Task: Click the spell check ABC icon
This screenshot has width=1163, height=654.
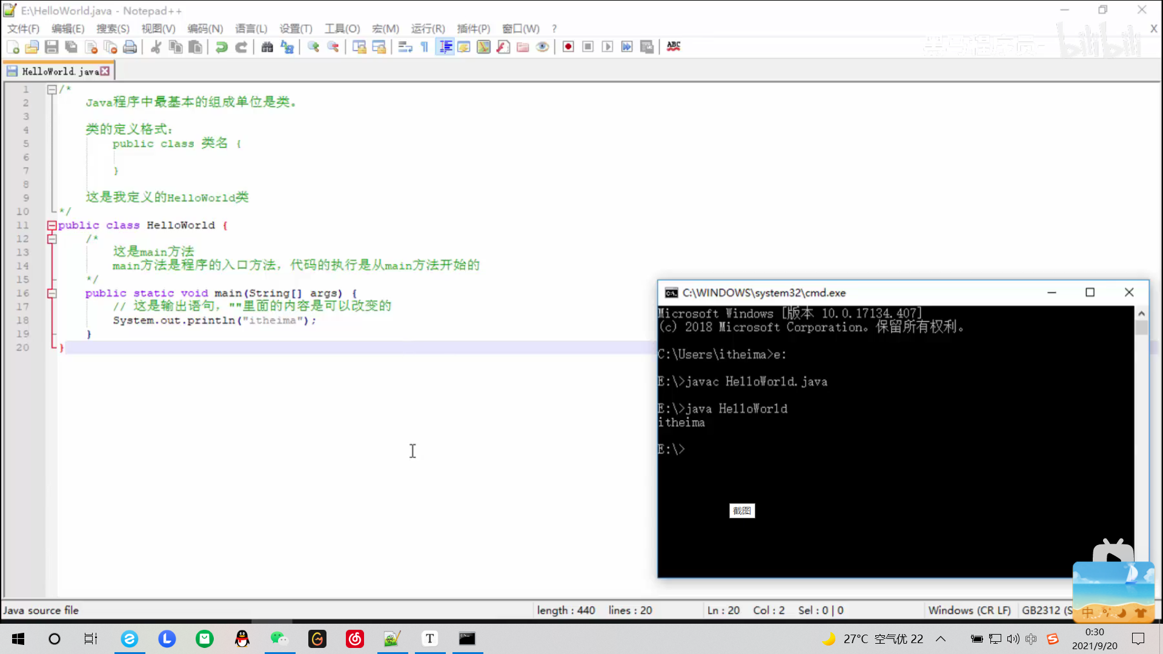Action: point(674,47)
